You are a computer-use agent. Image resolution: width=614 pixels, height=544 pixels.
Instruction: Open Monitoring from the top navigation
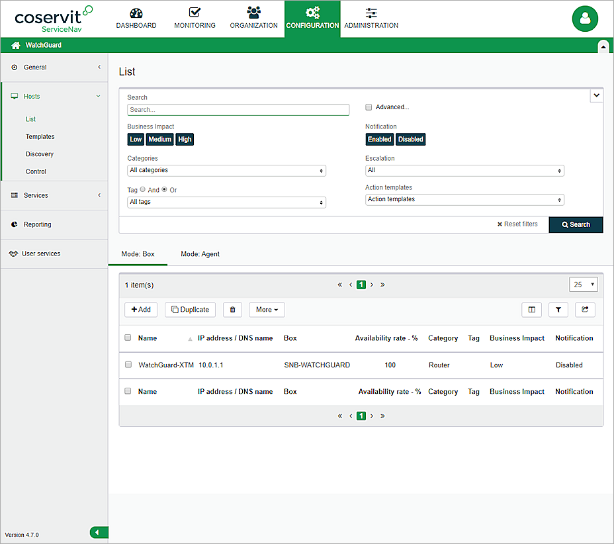(195, 19)
